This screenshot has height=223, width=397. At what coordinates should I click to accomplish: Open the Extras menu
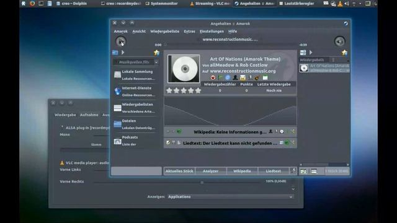coord(189,32)
